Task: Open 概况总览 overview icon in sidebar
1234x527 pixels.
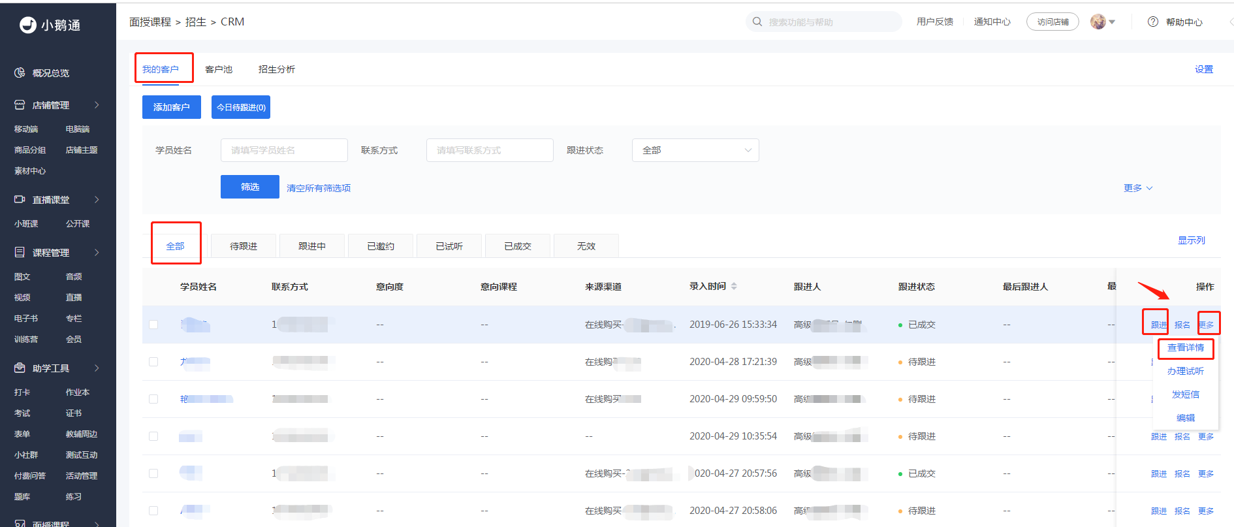Action: click(20, 73)
